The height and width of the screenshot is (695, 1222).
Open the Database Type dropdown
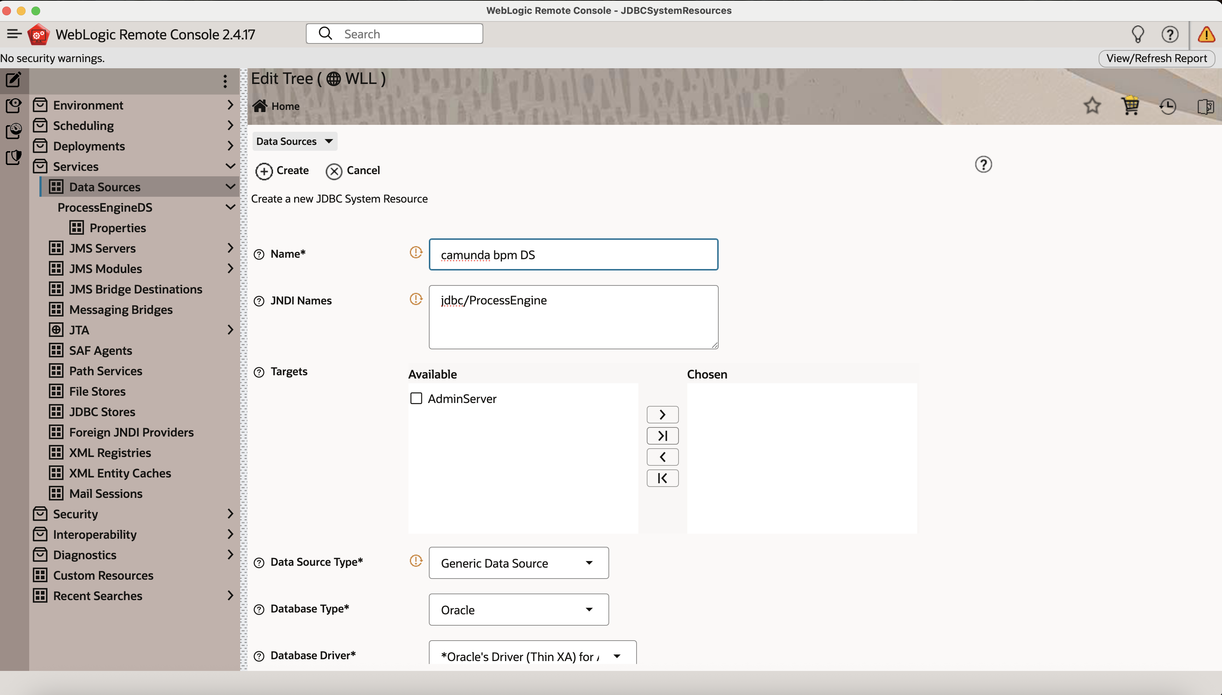pos(519,610)
